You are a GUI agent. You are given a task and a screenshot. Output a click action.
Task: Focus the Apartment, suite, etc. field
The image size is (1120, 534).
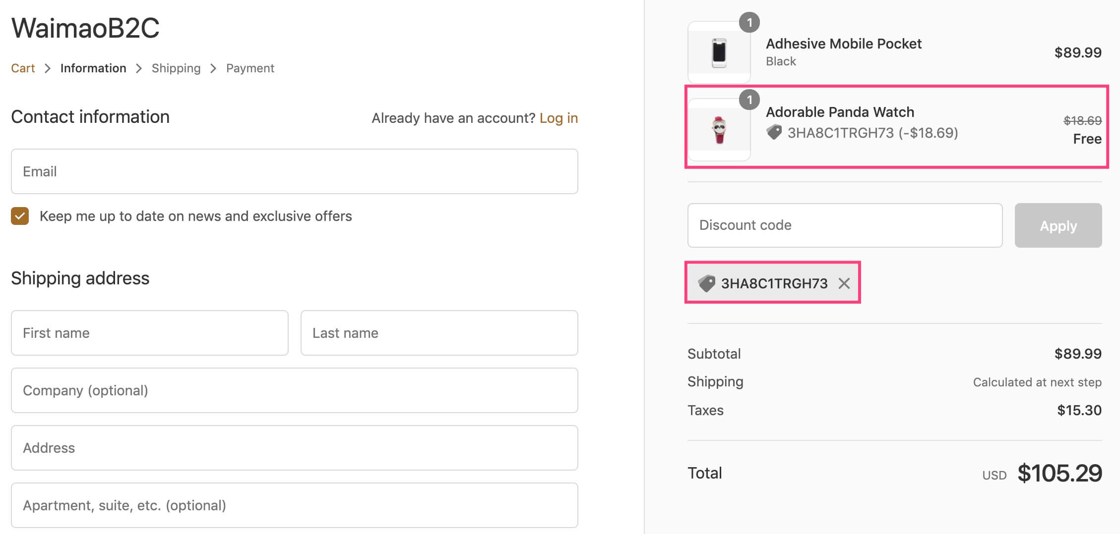pyautogui.click(x=295, y=505)
